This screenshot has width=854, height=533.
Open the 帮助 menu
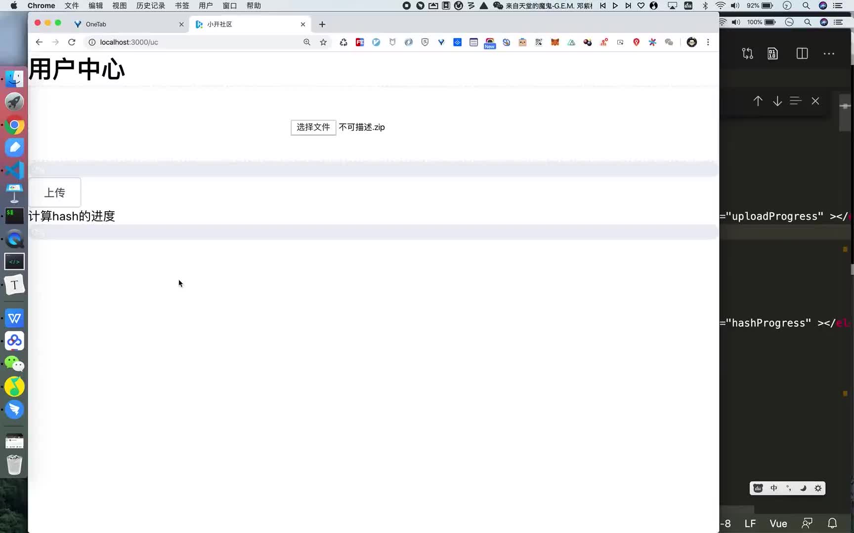[254, 5]
